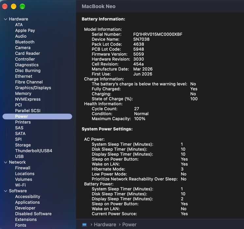The width and height of the screenshot is (244, 229).
Task: Click the Battery Information heading
Action: 103,19
